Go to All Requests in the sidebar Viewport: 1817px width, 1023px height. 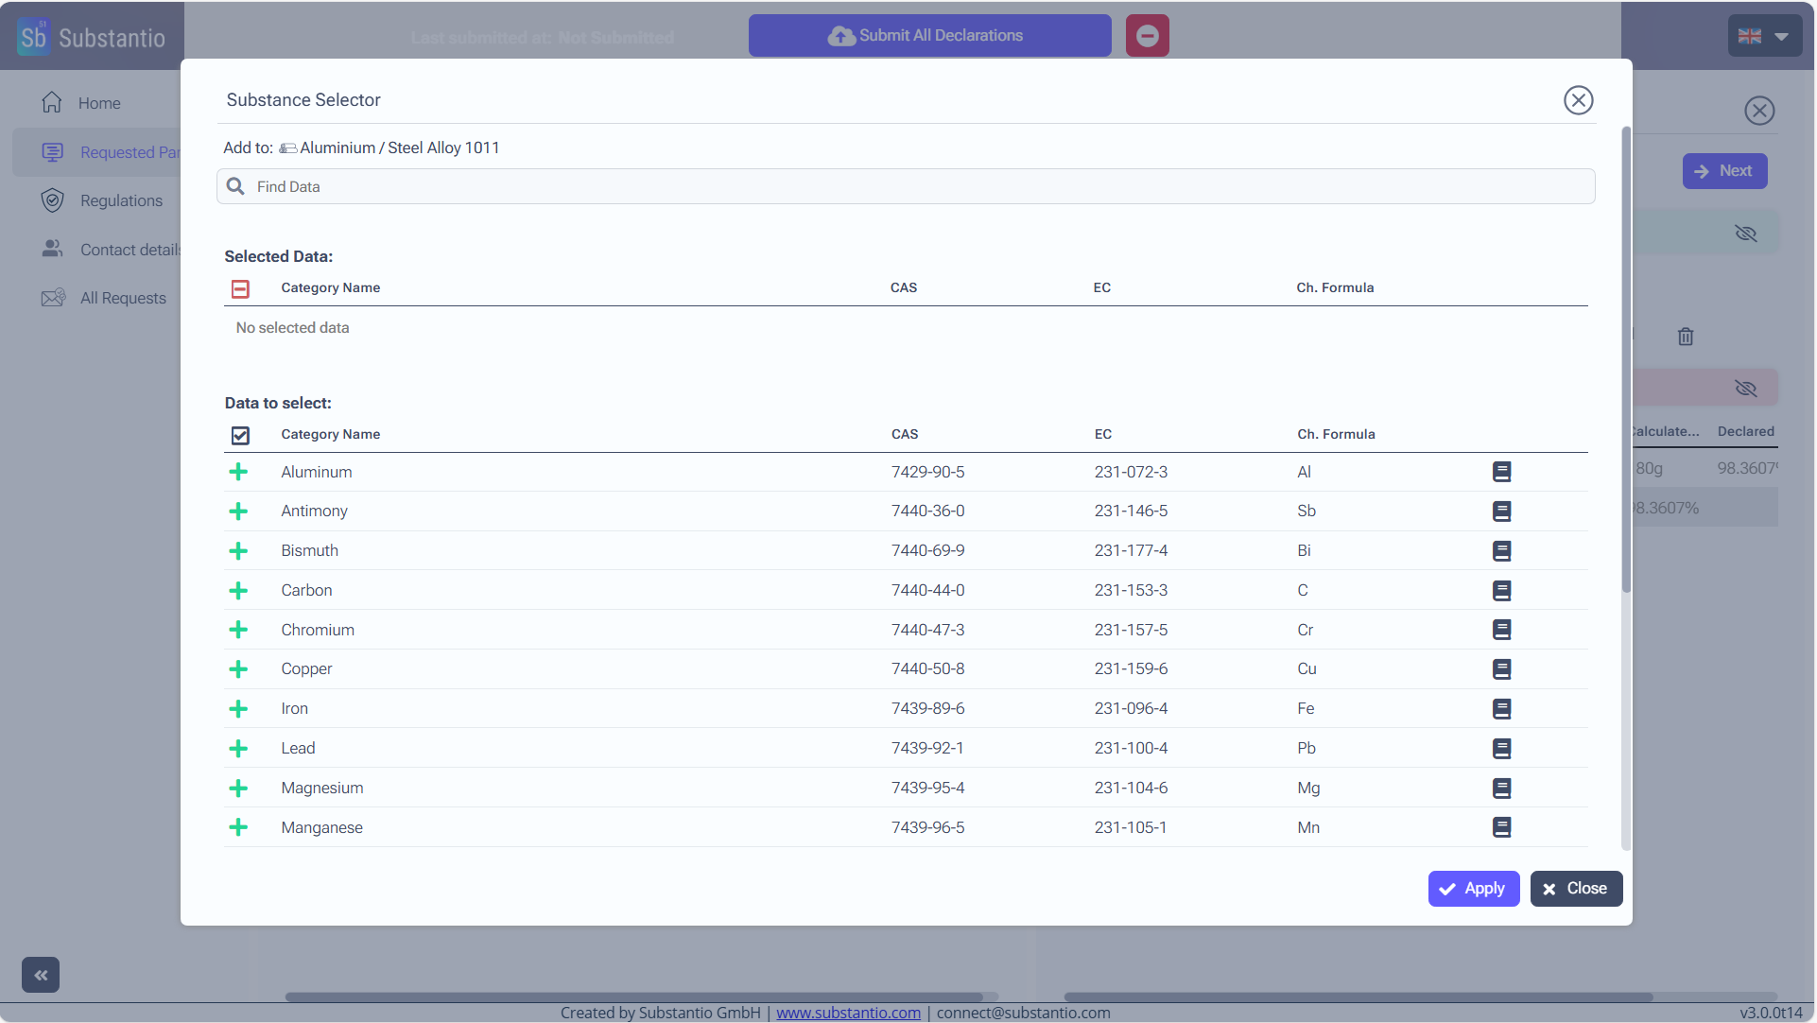click(123, 298)
